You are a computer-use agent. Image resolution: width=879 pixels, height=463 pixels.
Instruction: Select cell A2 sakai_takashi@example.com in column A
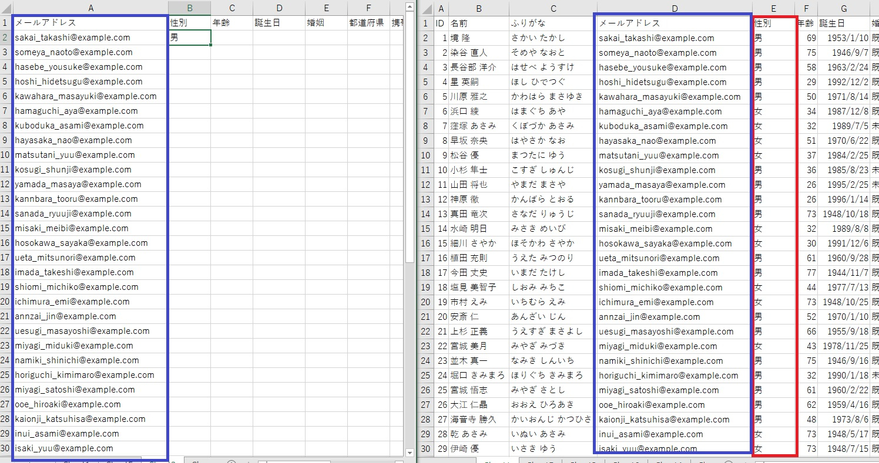point(90,38)
